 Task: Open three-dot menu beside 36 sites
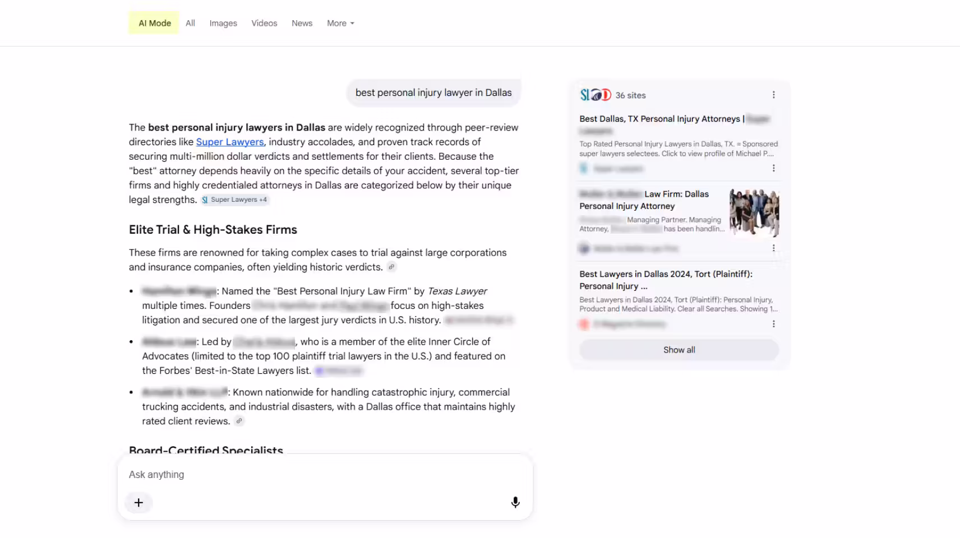[773, 95]
